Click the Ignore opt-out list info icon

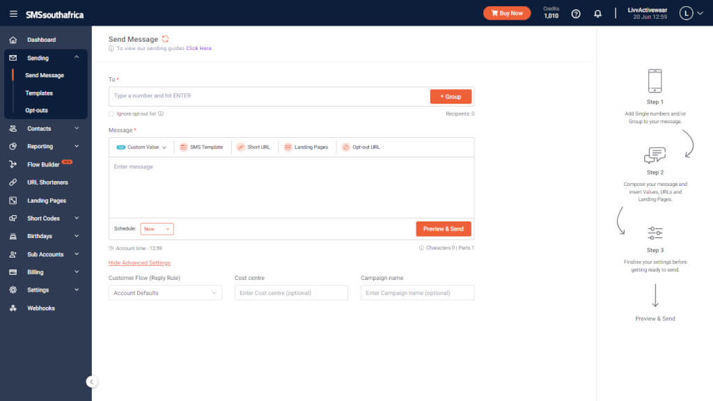[x=161, y=113]
